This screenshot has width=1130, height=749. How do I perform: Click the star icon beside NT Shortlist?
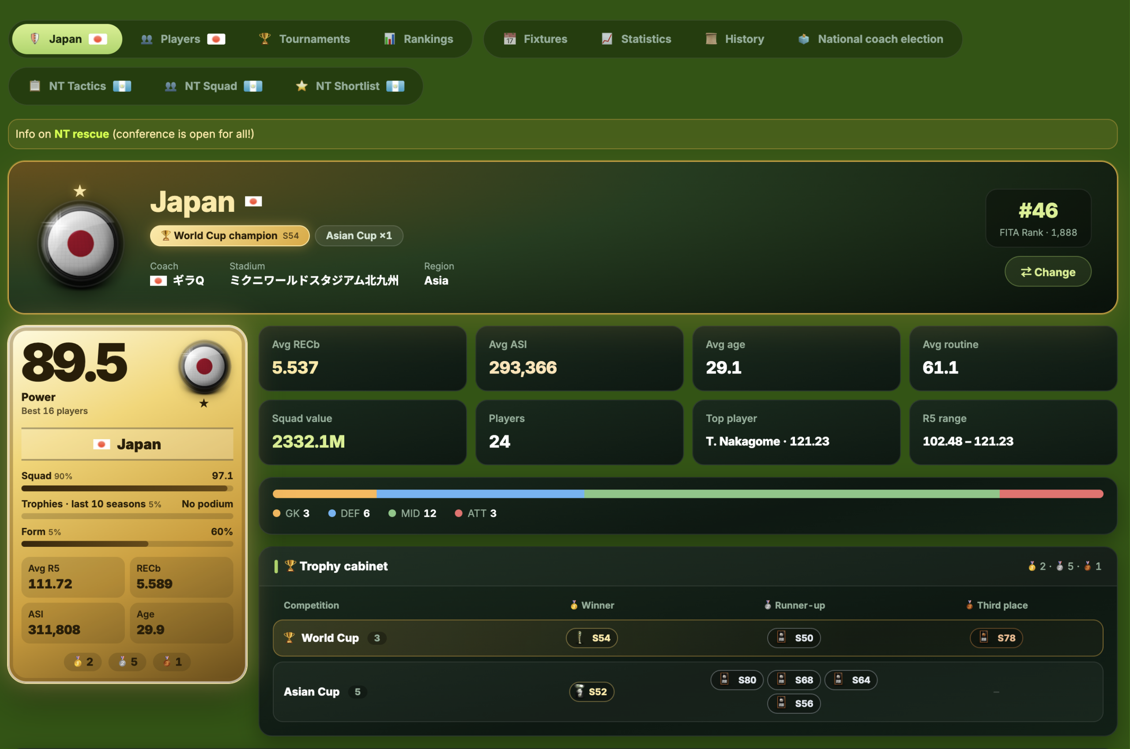[x=301, y=86]
